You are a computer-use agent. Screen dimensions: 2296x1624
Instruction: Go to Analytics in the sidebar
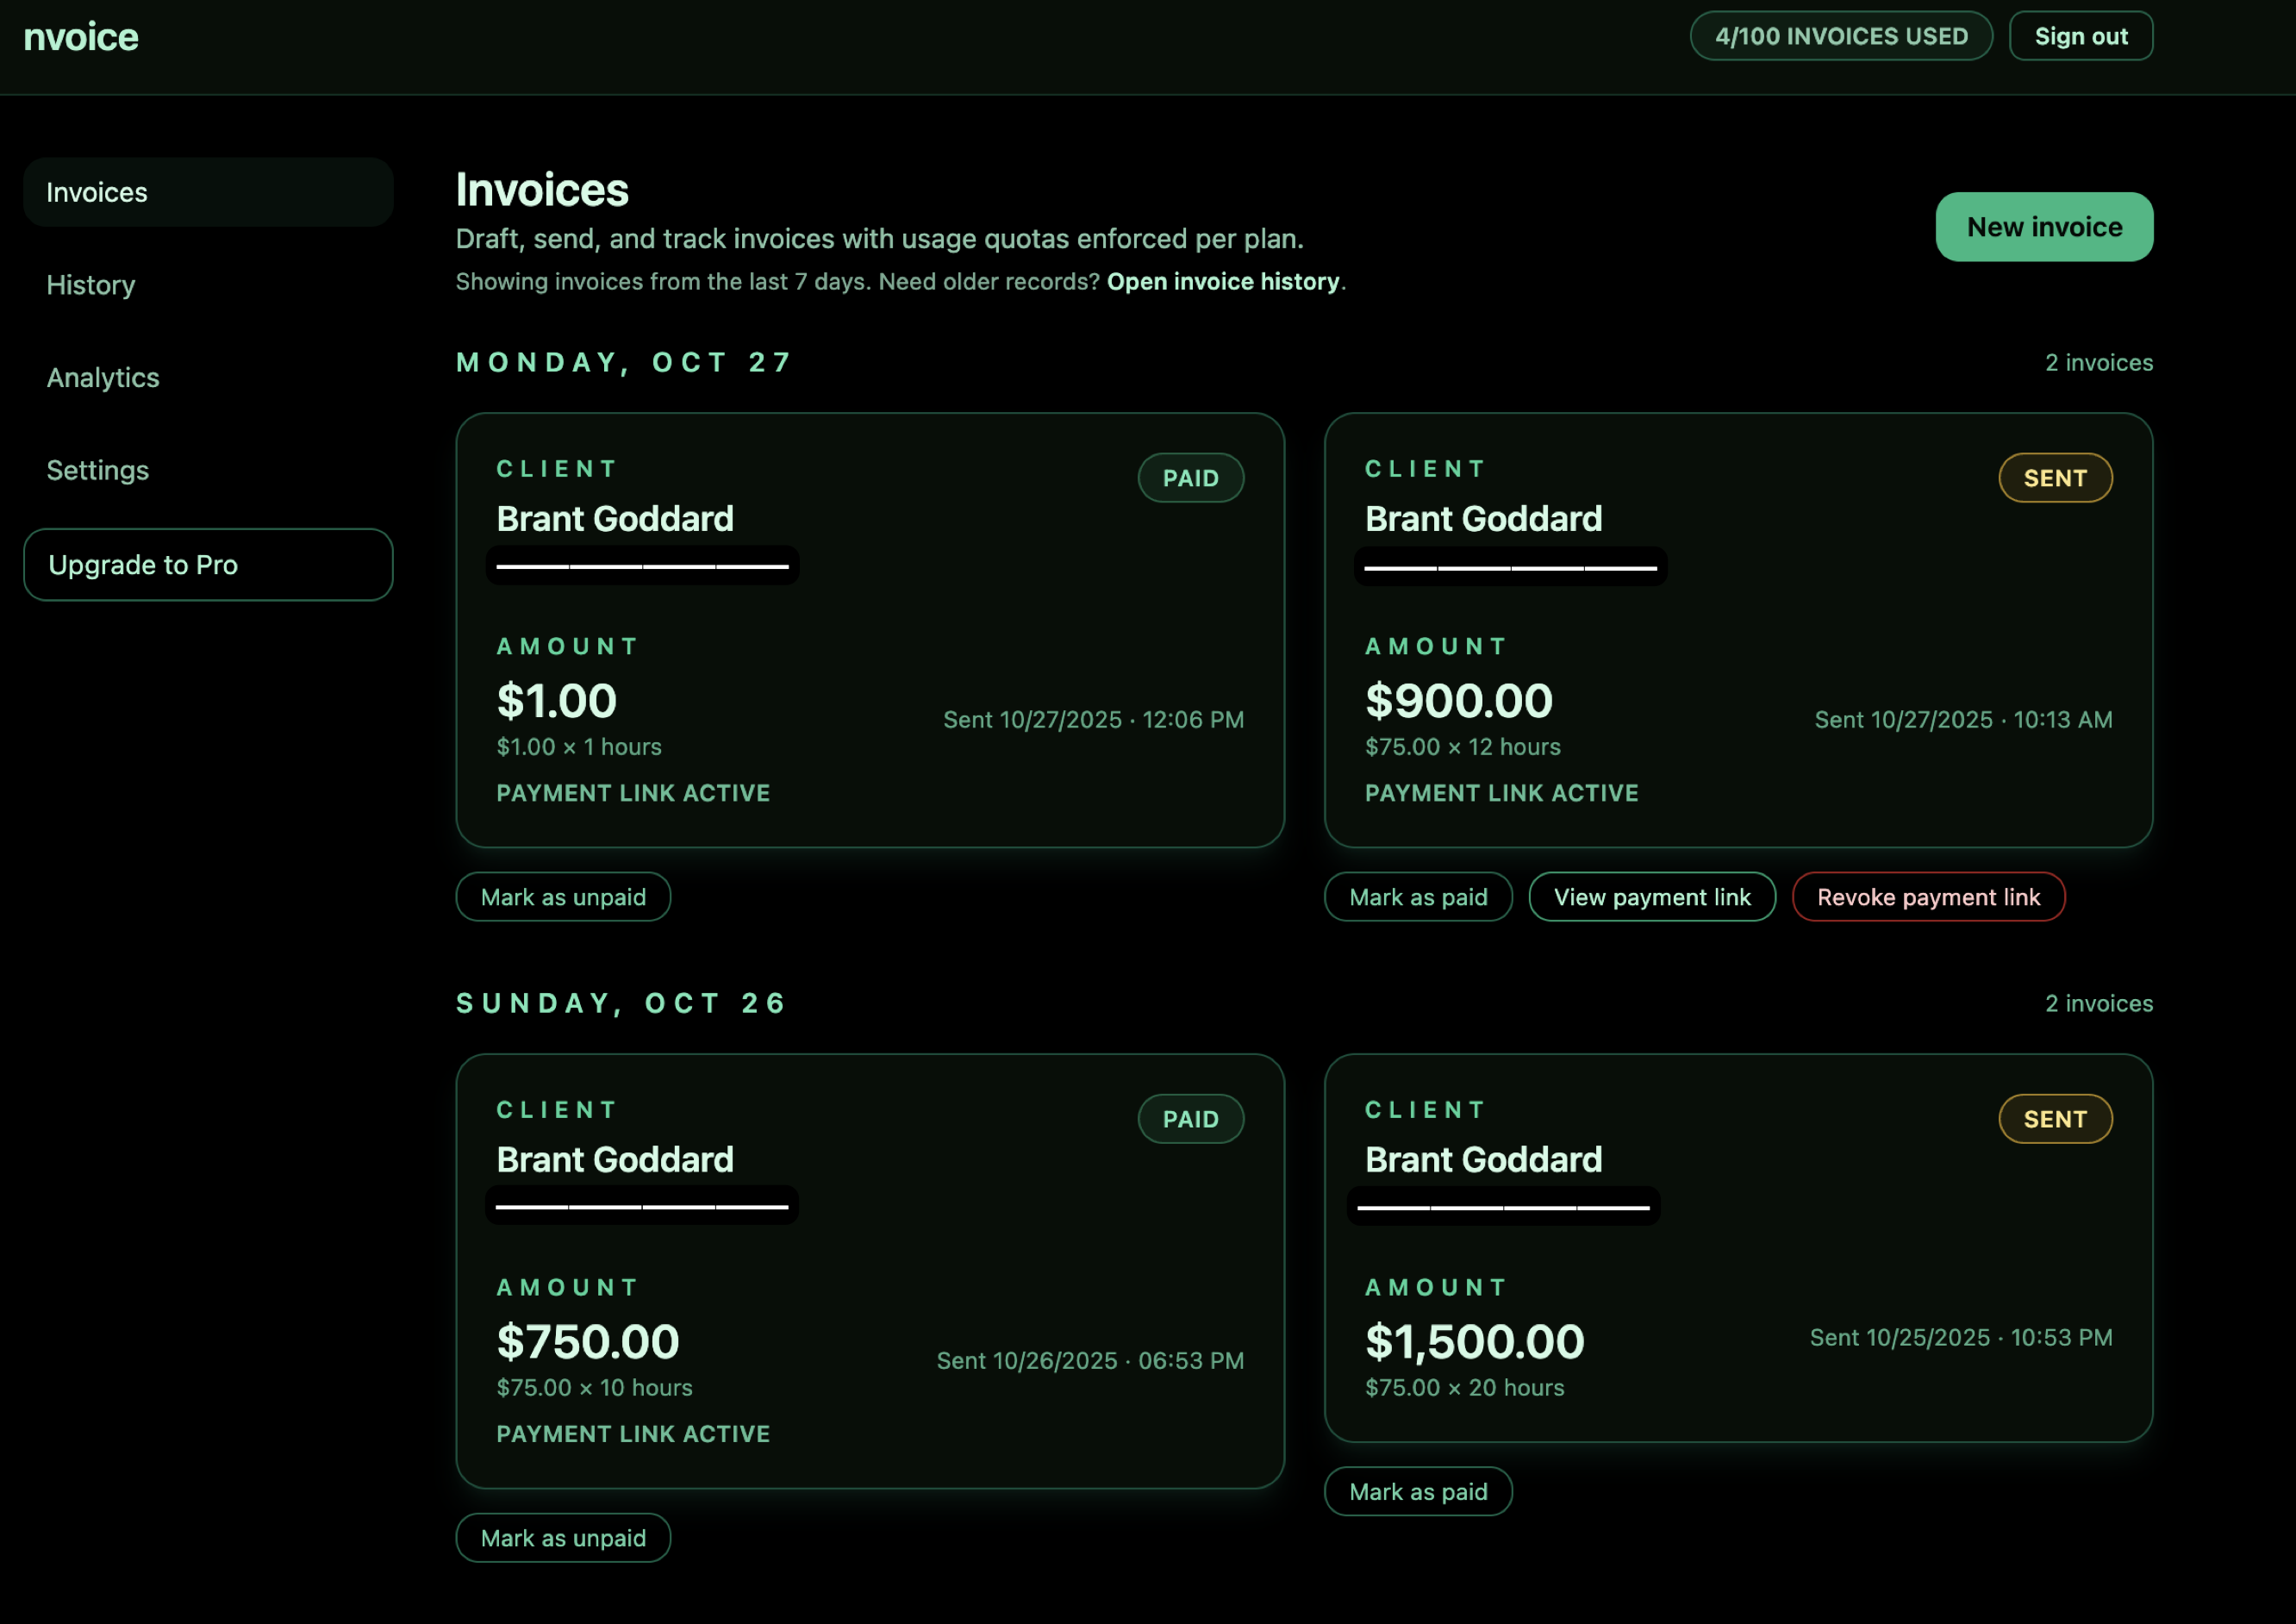click(103, 378)
